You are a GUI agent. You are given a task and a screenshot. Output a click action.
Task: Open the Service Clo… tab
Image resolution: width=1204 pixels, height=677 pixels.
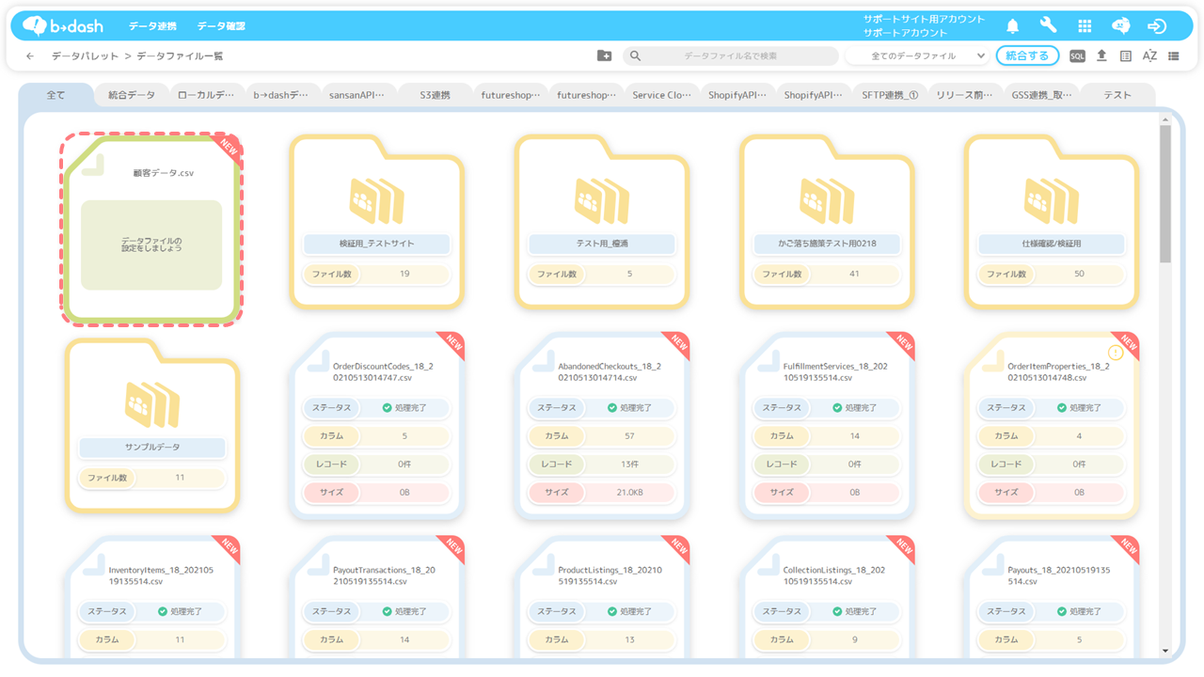click(x=661, y=95)
